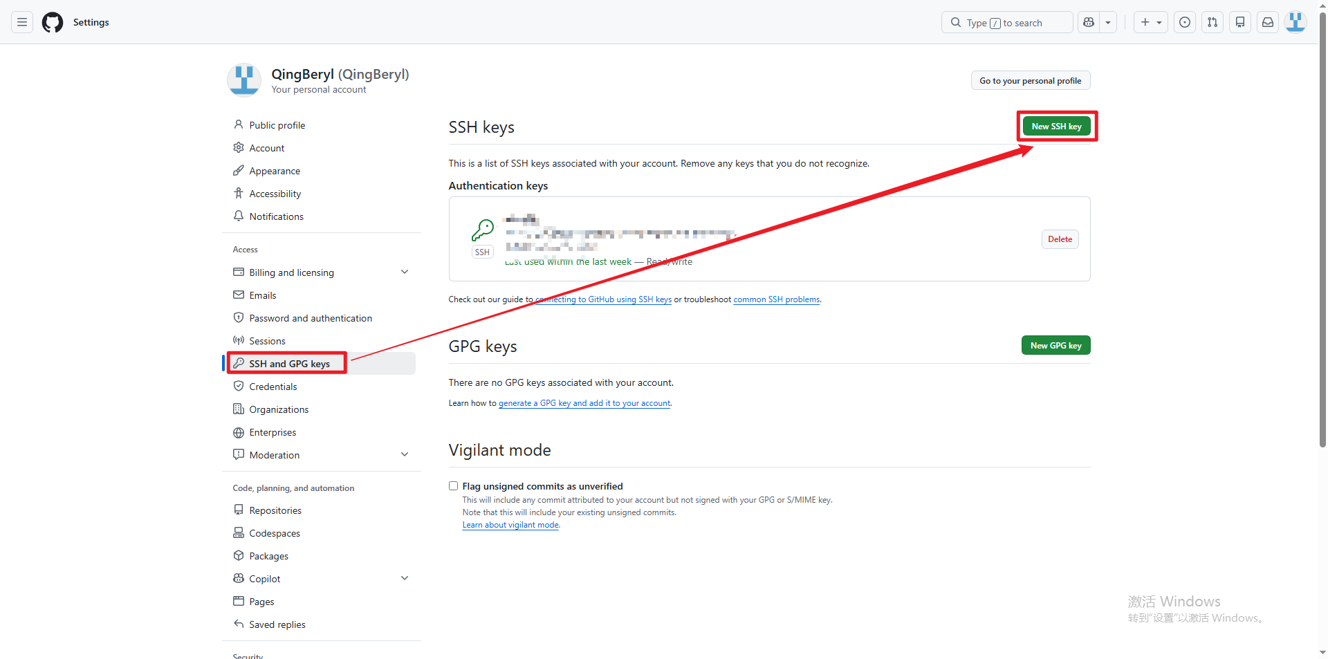Click the Organizations building icon
The image size is (1328, 659).
[239, 409]
